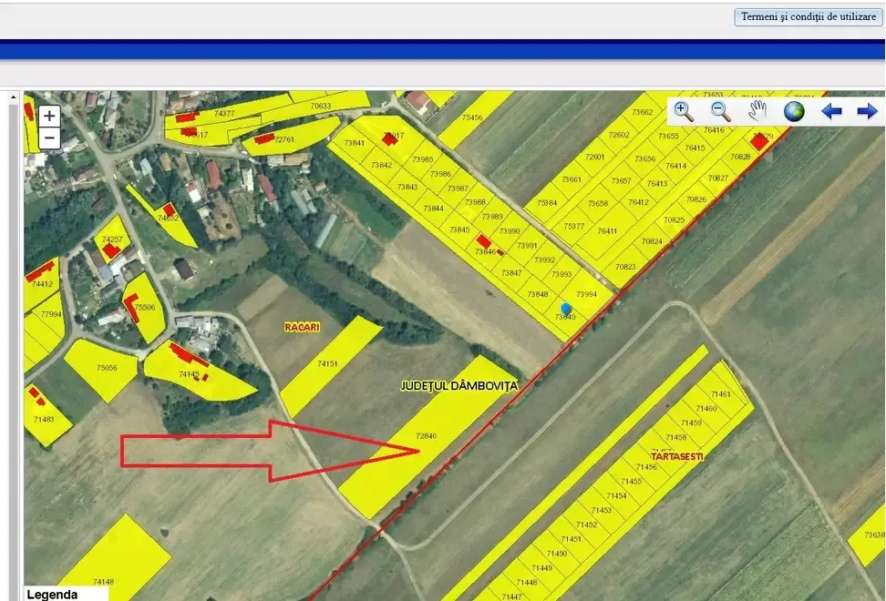Go to previous map view arrow
886x601 pixels.
coord(831,111)
